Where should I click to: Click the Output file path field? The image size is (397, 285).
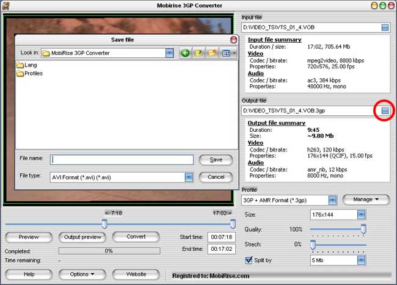coord(311,110)
